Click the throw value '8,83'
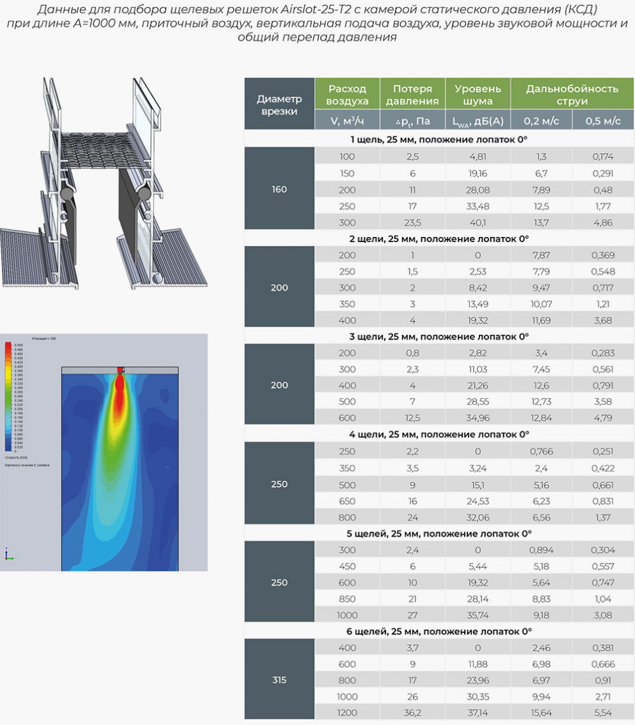The width and height of the screenshot is (635, 725). [541, 599]
